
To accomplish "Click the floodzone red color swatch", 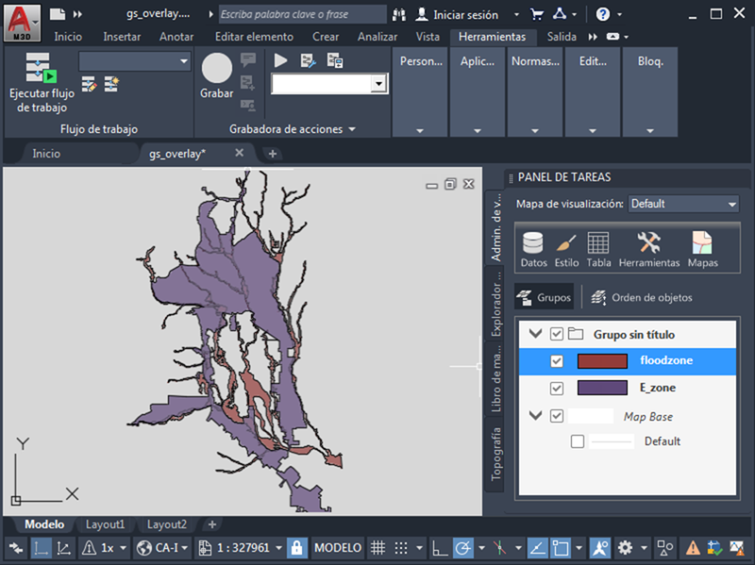I will (x=602, y=361).
